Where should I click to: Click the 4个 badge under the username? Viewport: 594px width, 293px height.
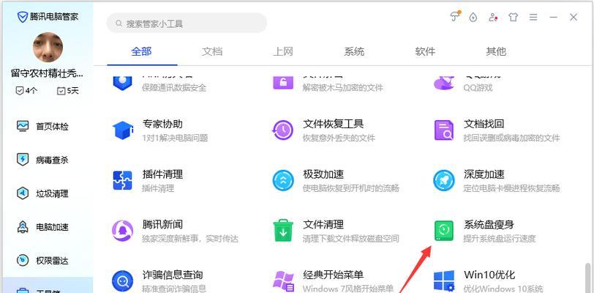pos(26,91)
